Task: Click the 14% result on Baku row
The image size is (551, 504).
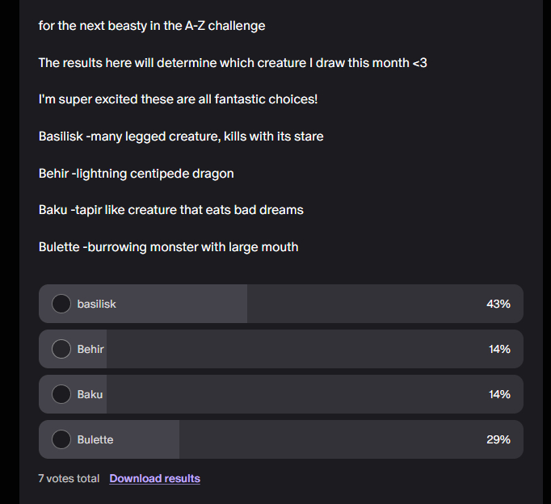Action: (x=498, y=394)
